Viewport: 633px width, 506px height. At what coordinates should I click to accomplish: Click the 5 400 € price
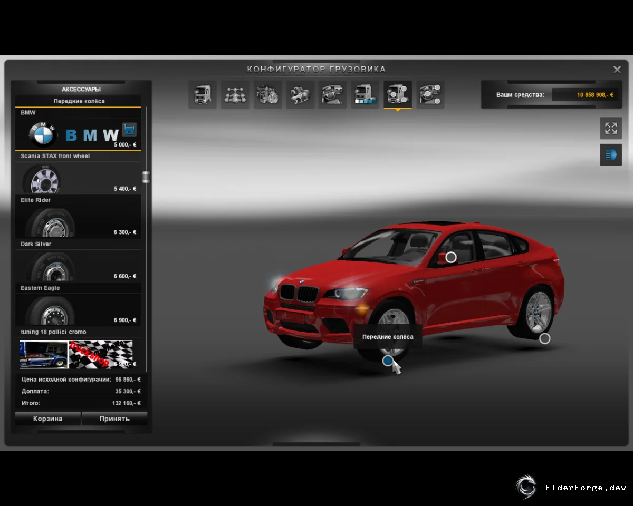point(125,189)
